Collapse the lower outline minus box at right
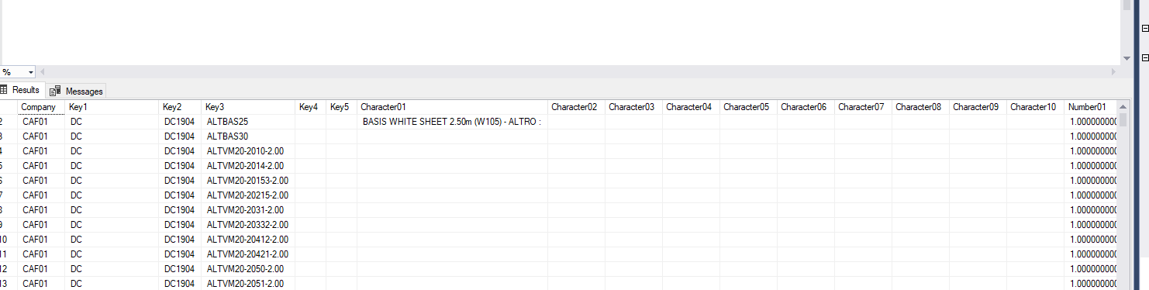 (1145, 57)
